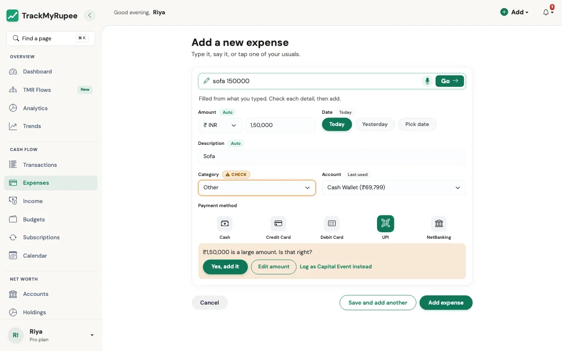Click the Cancel button
Viewport: 562px width, 351px height.
point(209,303)
